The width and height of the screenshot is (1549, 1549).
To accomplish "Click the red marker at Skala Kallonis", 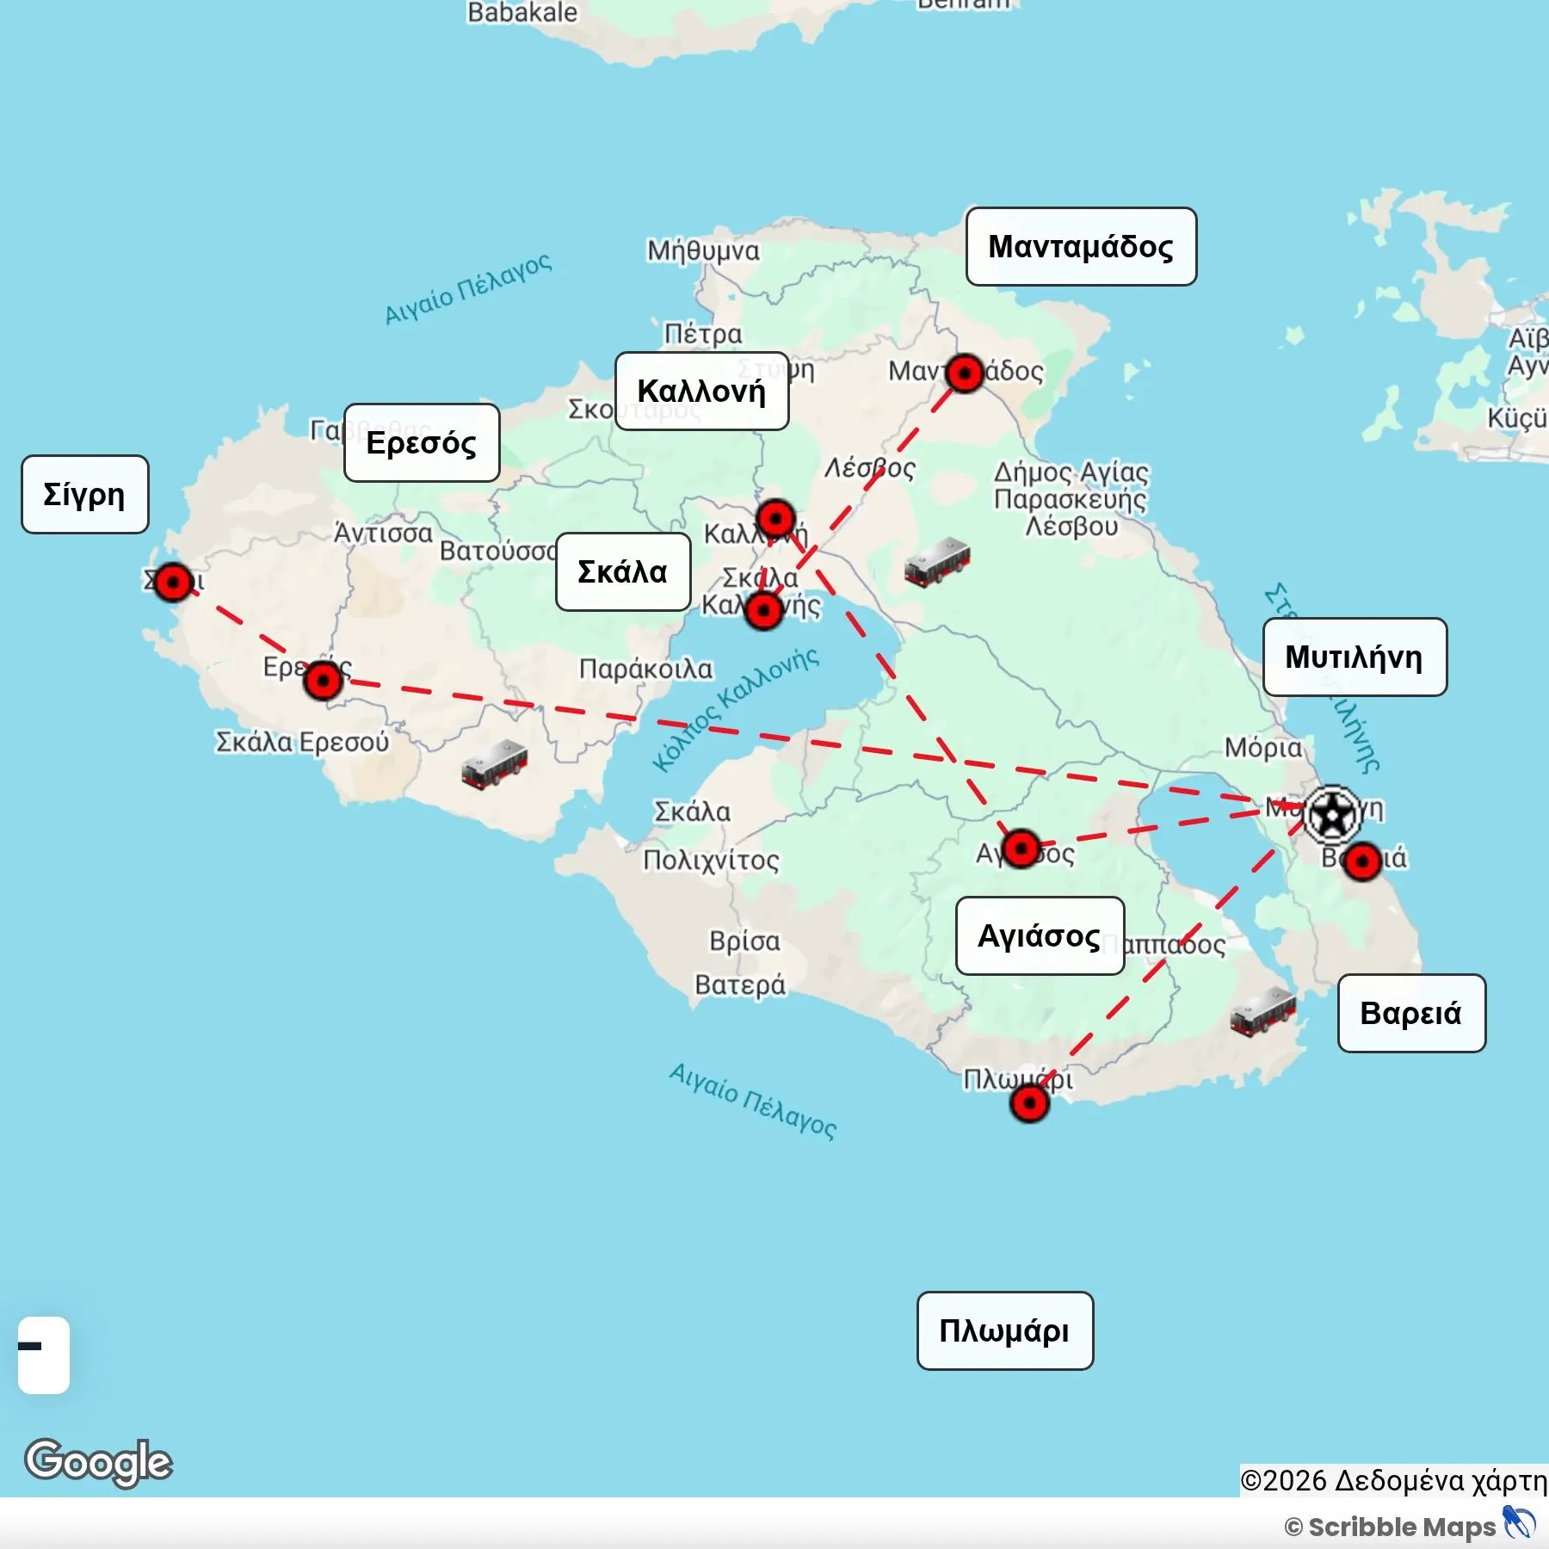I will (x=763, y=610).
